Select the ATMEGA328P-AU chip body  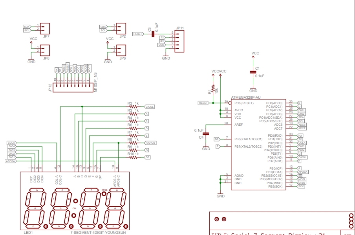[258, 145]
